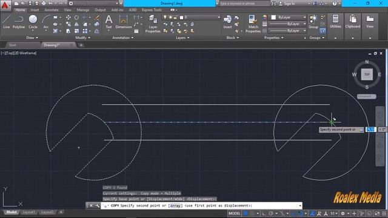
Task: Select the Dimension tool
Action: [x=124, y=22]
